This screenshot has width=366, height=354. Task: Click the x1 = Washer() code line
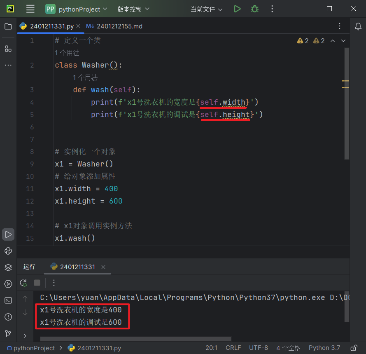click(x=84, y=164)
